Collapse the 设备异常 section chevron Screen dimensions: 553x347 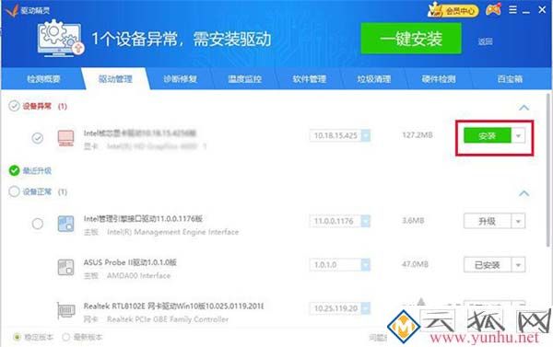click(524, 108)
